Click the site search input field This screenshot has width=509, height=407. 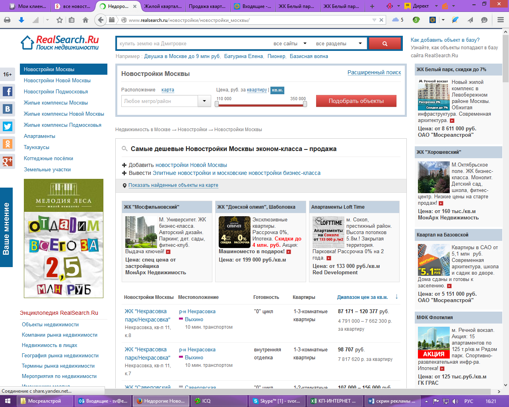[x=193, y=44]
